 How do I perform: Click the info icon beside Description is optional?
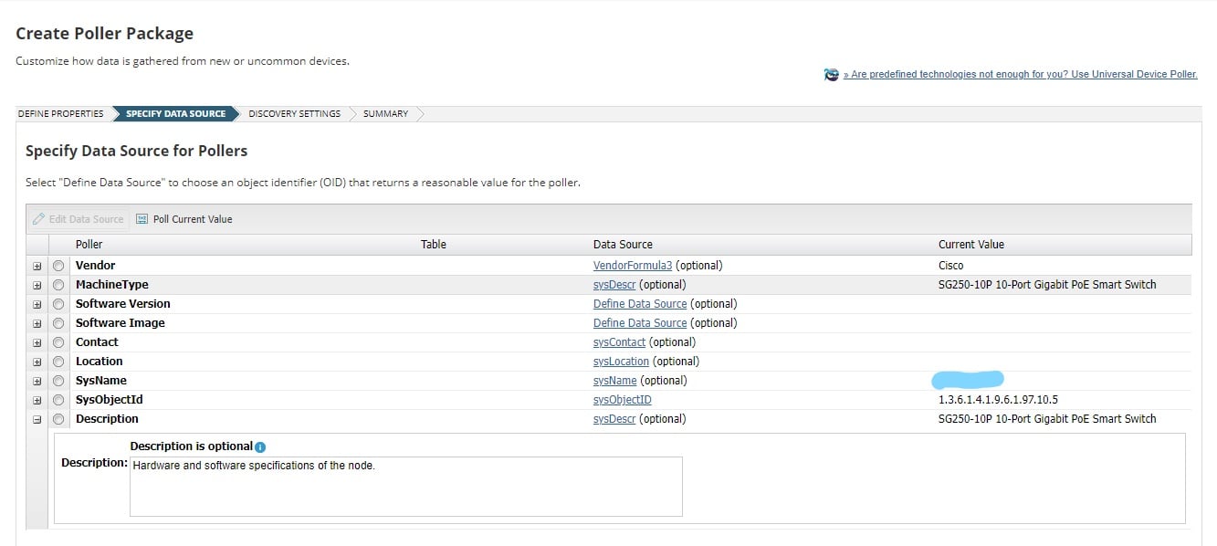[x=260, y=447]
